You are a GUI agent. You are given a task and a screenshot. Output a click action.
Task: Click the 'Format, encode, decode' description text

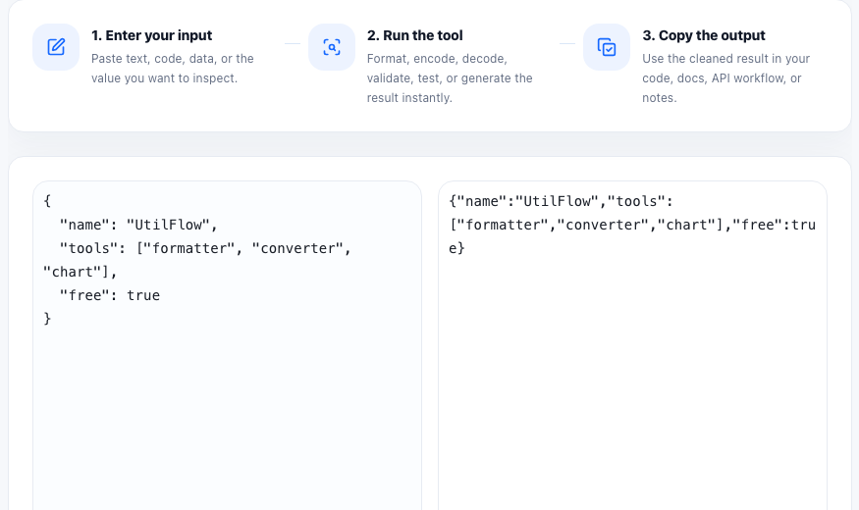pyautogui.click(x=450, y=78)
